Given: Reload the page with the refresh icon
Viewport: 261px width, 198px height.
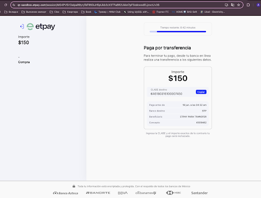Looking at the screenshot, I should point(6,5).
